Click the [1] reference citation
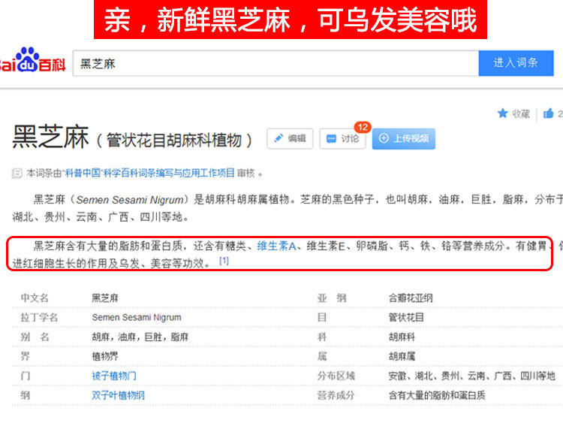Screen dimensions: 563x426 (x=224, y=261)
